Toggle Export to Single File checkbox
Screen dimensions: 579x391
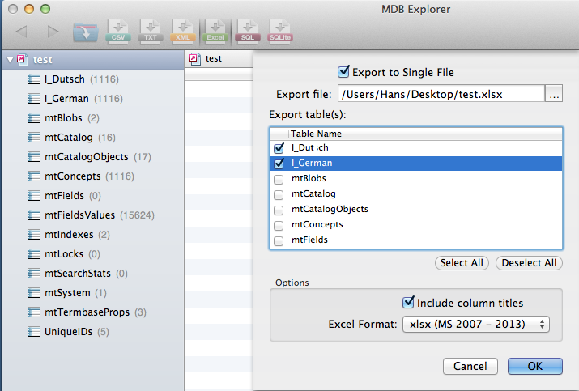pyautogui.click(x=344, y=72)
